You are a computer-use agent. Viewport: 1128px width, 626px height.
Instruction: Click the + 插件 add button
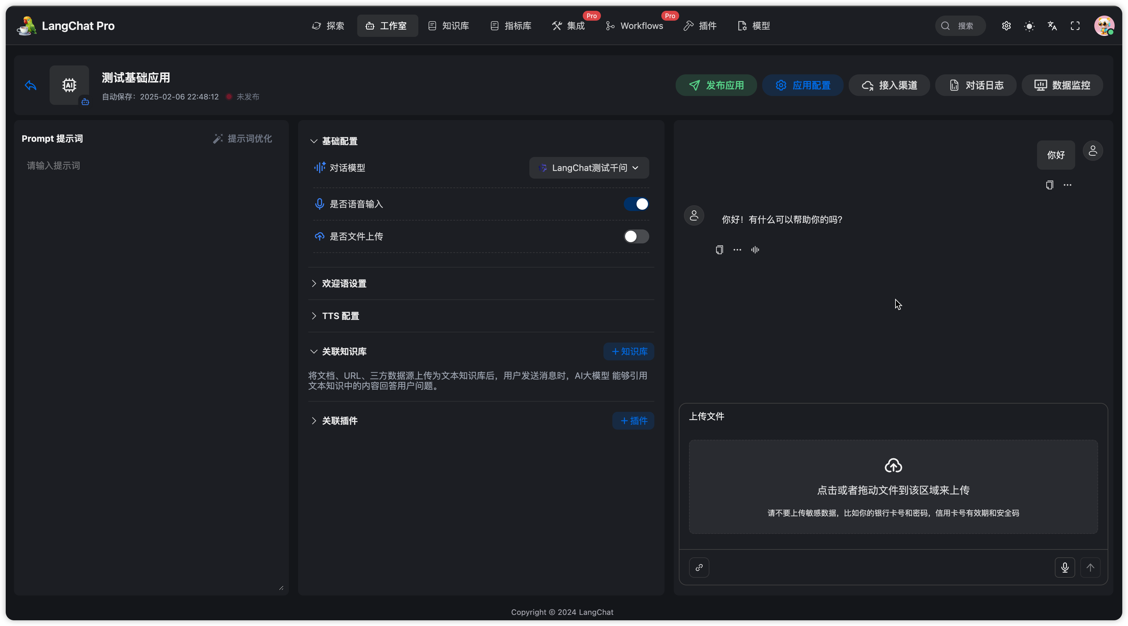[633, 420]
